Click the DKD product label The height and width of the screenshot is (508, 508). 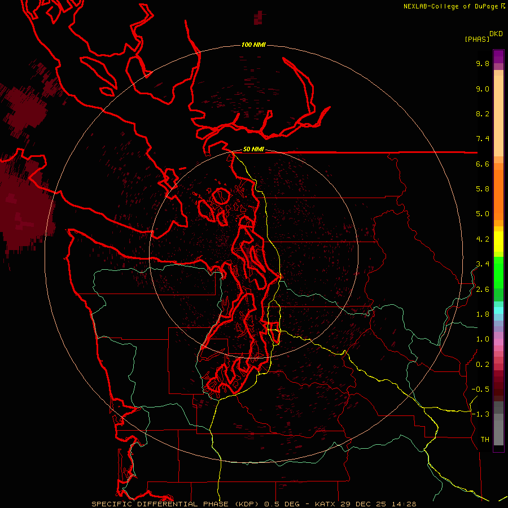pyautogui.click(x=496, y=34)
